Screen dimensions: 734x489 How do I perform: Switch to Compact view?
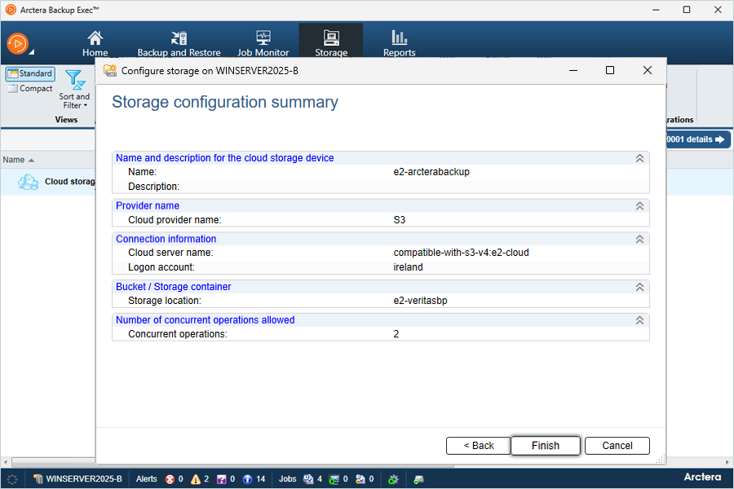(x=30, y=89)
